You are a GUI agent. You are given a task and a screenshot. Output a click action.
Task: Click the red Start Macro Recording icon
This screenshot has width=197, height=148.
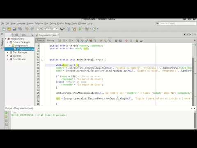[126, 41]
